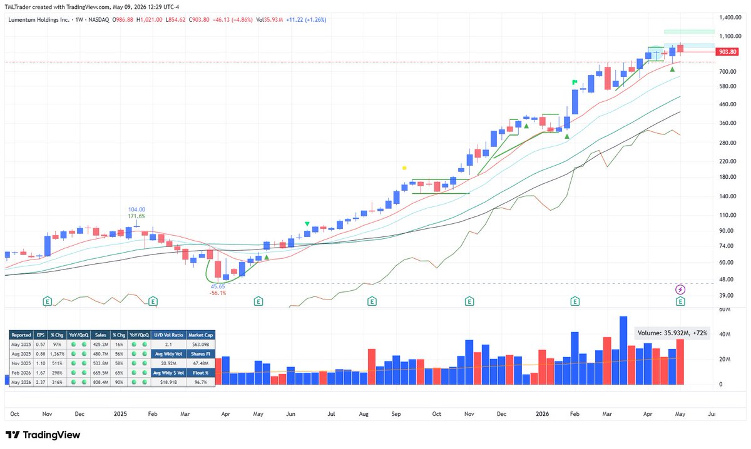Click the purple lightning bolt icon
This screenshot has width=751, height=449.
(680, 290)
